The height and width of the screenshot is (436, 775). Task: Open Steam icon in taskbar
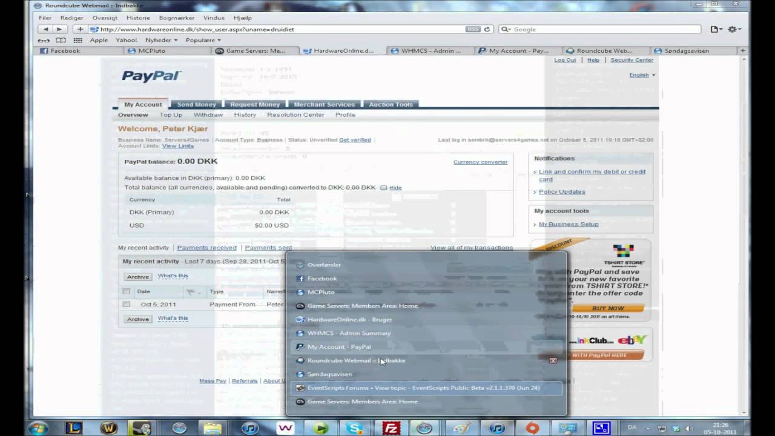point(142,428)
